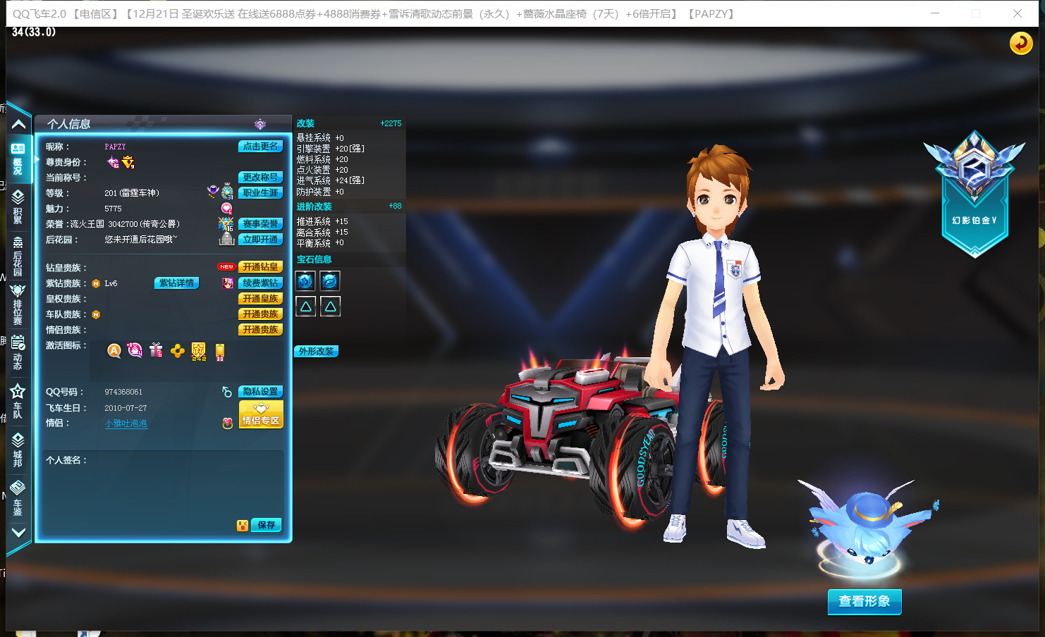Click the purple emblem in 个人信息 header
1045x637 pixels.
tap(260, 124)
